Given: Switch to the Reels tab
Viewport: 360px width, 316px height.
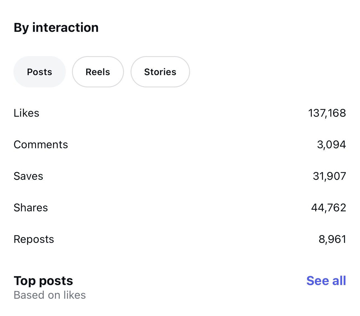Looking at the screenshot, I should click(98, 72).
